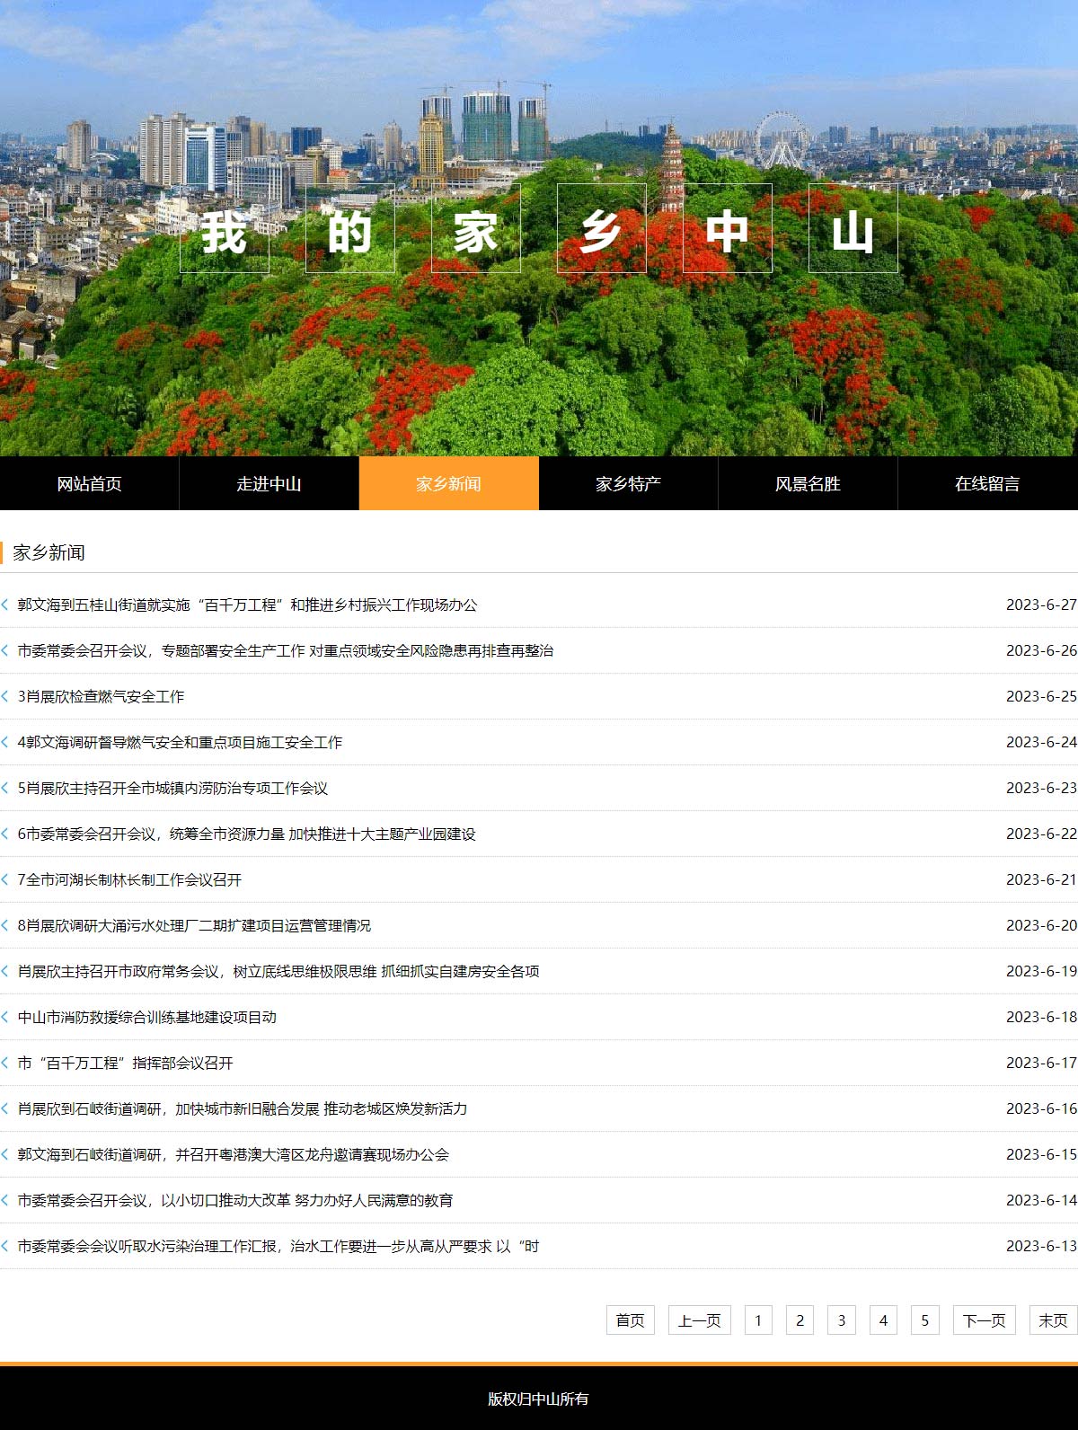Click the date 2023-6-27

click(x=1041, y=605)
